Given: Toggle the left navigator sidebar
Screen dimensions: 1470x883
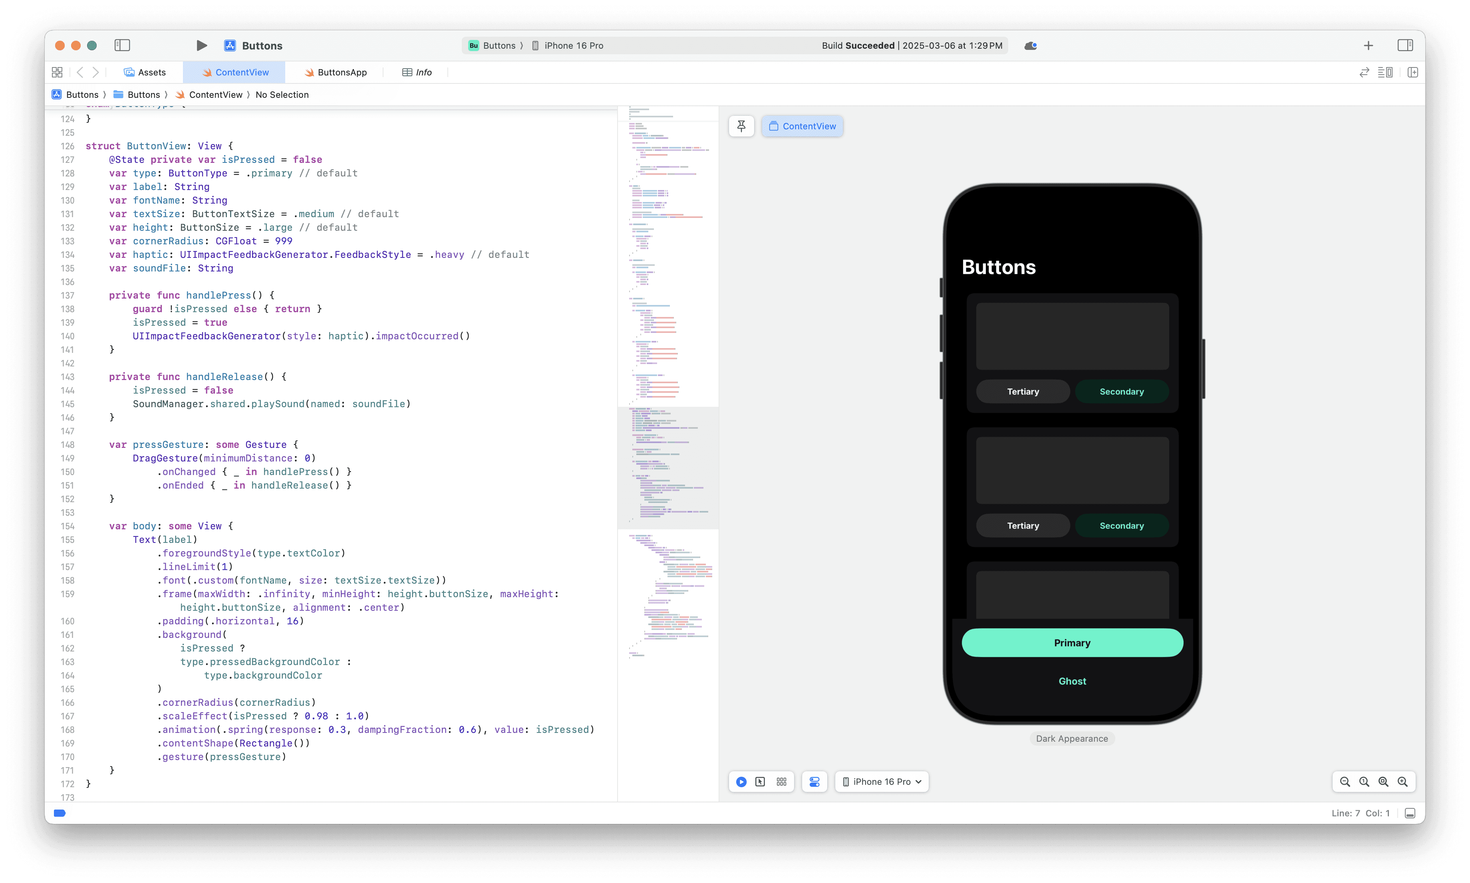Looking at the screenshot, I should point(122,45).
